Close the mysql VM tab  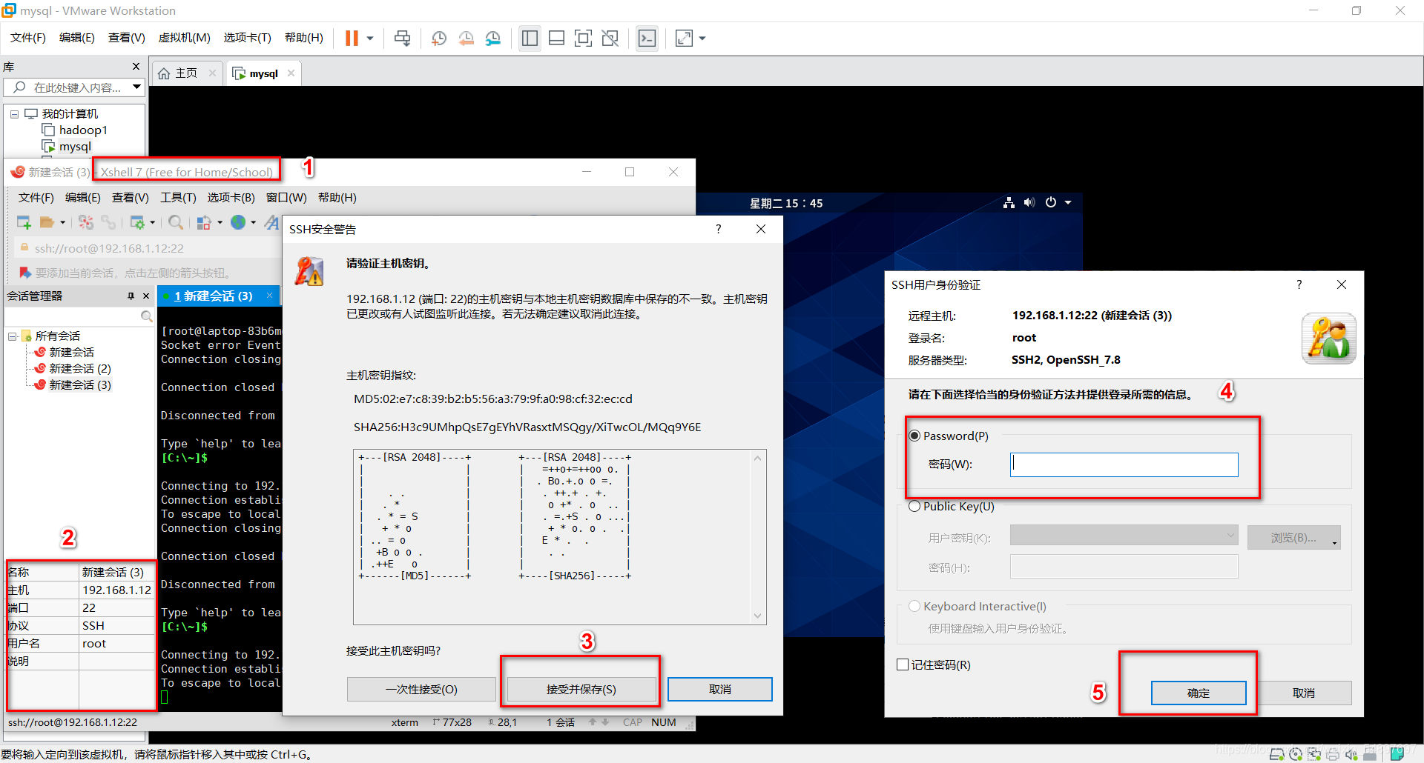[291, 73]
